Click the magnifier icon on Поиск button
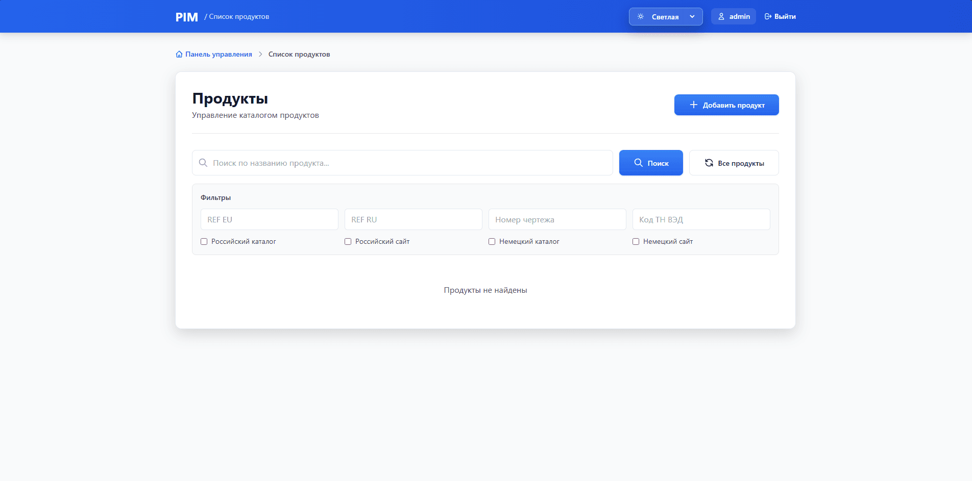Viewport: 972px width, 481px height. 638,163
